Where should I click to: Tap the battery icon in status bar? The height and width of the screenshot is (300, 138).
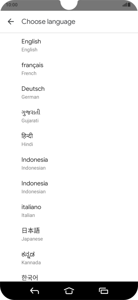coord(129,5)
